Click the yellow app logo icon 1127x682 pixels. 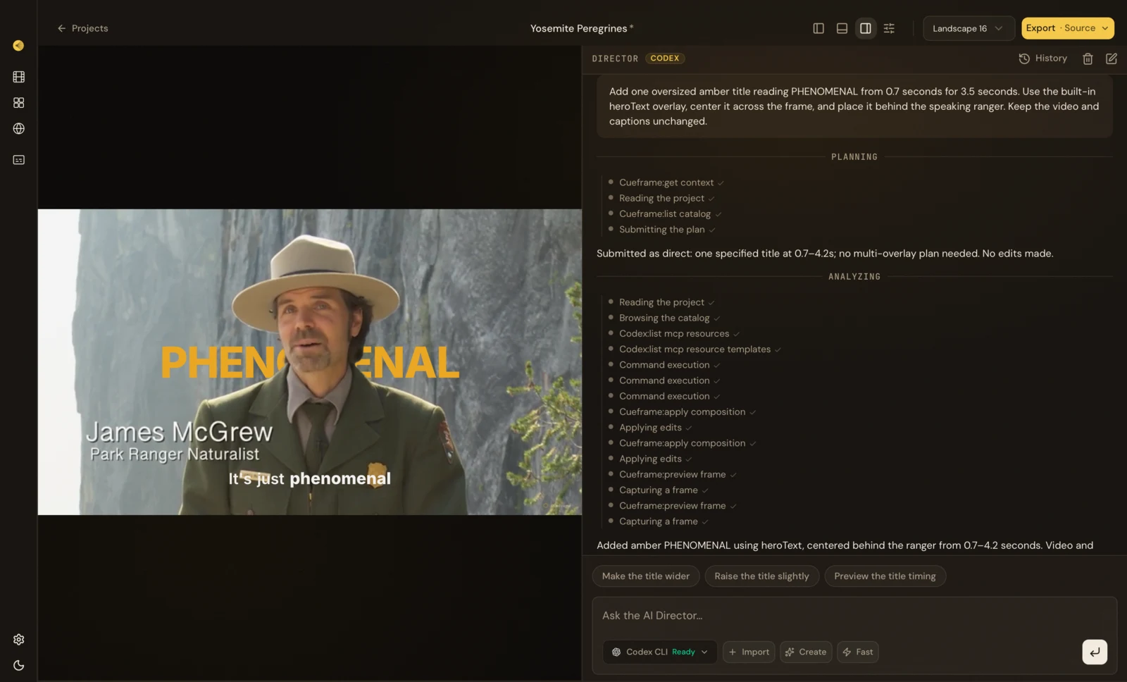click(18, 46)
